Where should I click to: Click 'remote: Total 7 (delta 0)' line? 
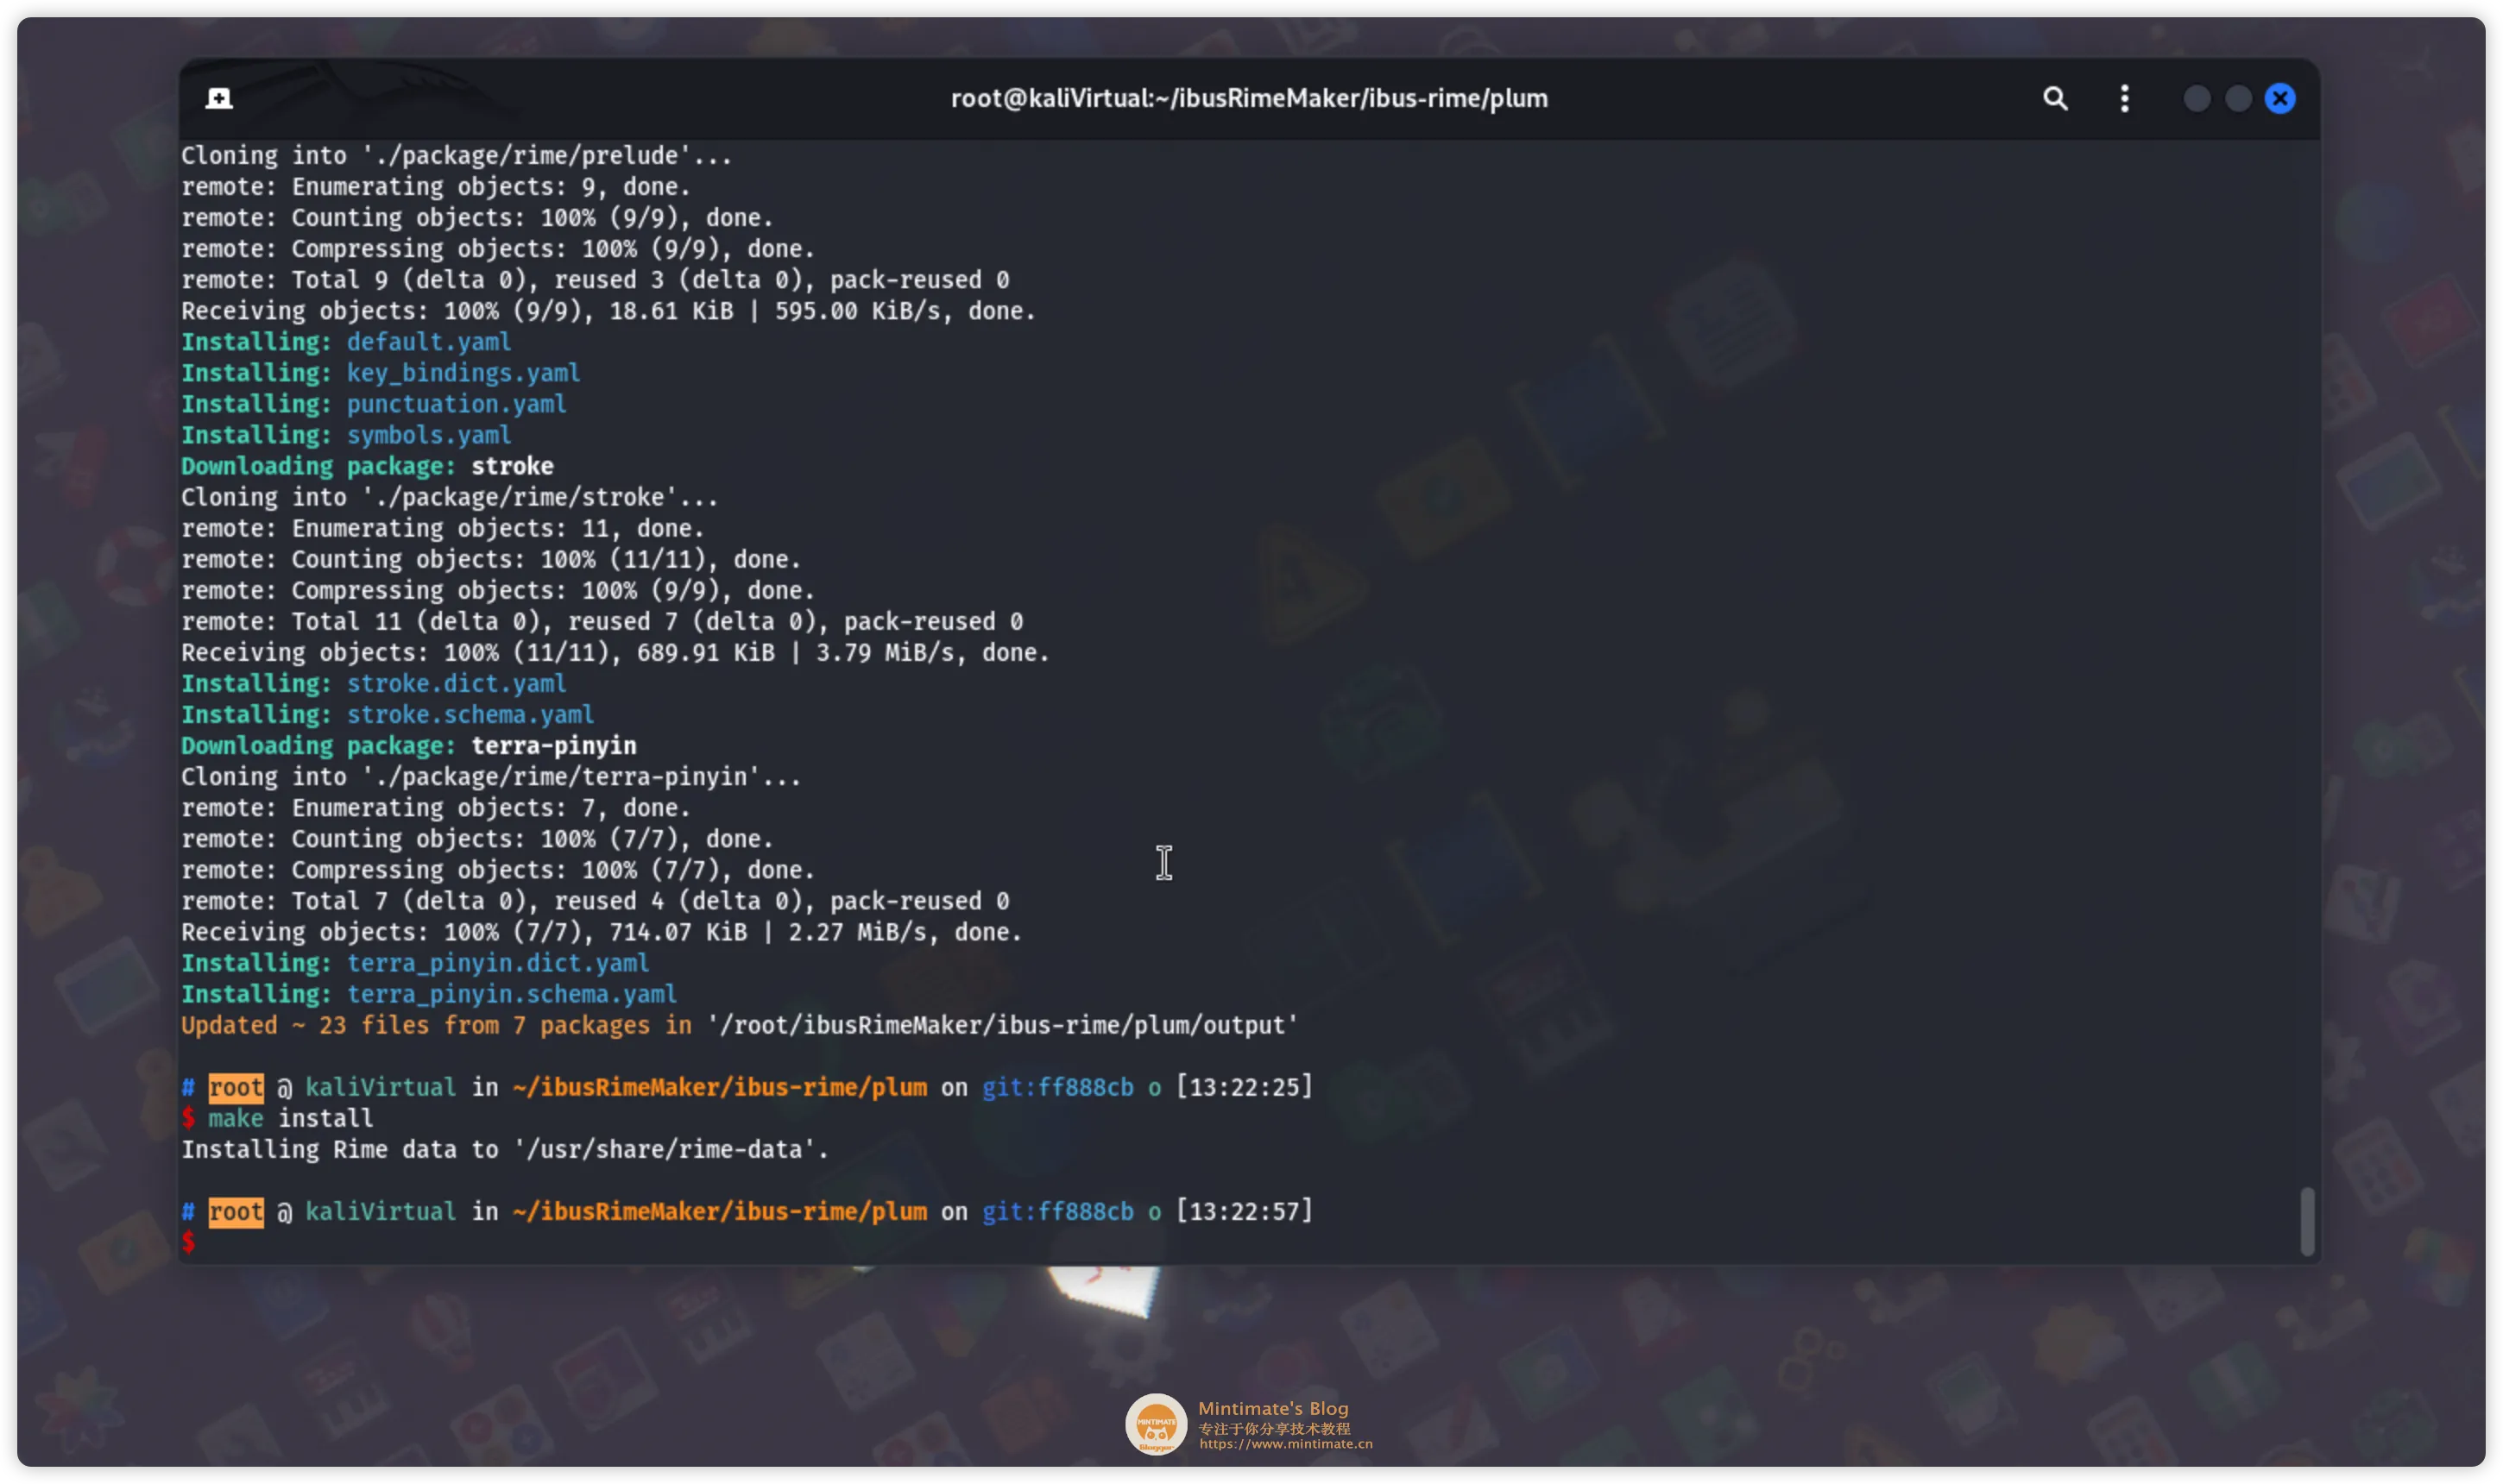(596, 901)
